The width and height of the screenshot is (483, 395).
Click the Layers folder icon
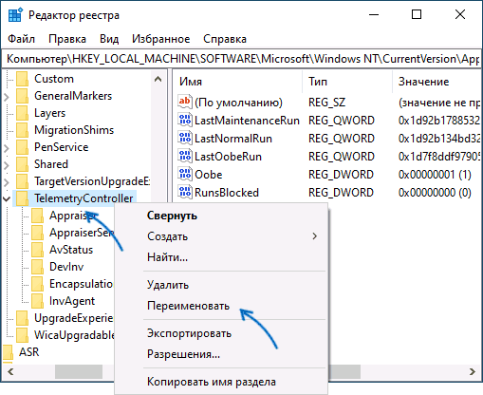[x=23, y=113]
